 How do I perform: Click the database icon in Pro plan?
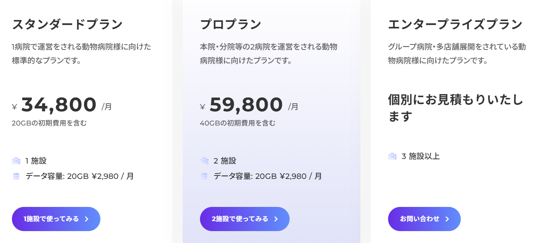204,176
